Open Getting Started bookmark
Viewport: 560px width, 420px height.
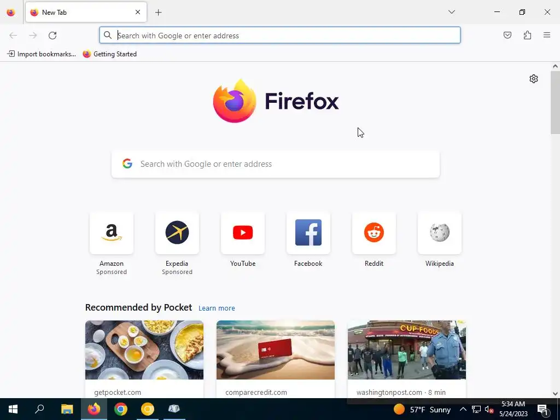(x=109, y=54)
